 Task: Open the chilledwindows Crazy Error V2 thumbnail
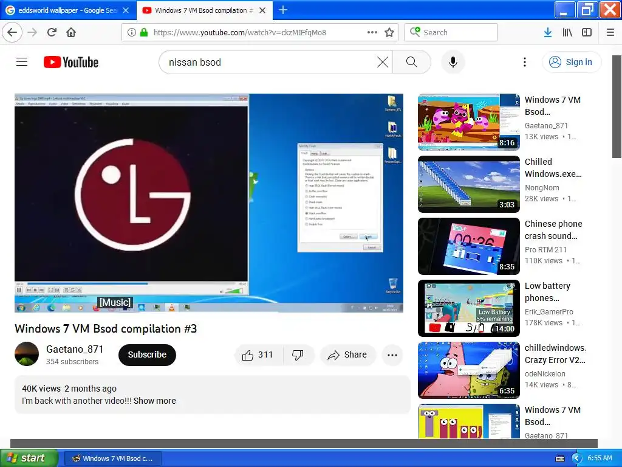tap(468, 370)
